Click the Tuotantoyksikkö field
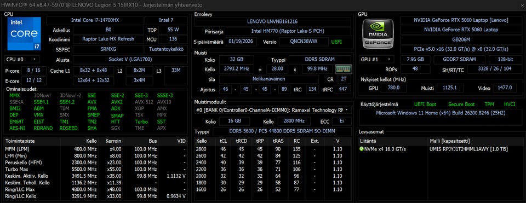The image size is (526, 203). coord(166,49)
